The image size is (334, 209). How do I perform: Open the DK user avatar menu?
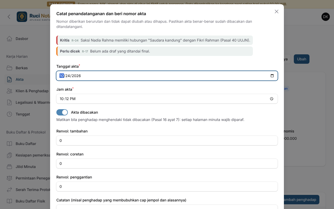326,17
